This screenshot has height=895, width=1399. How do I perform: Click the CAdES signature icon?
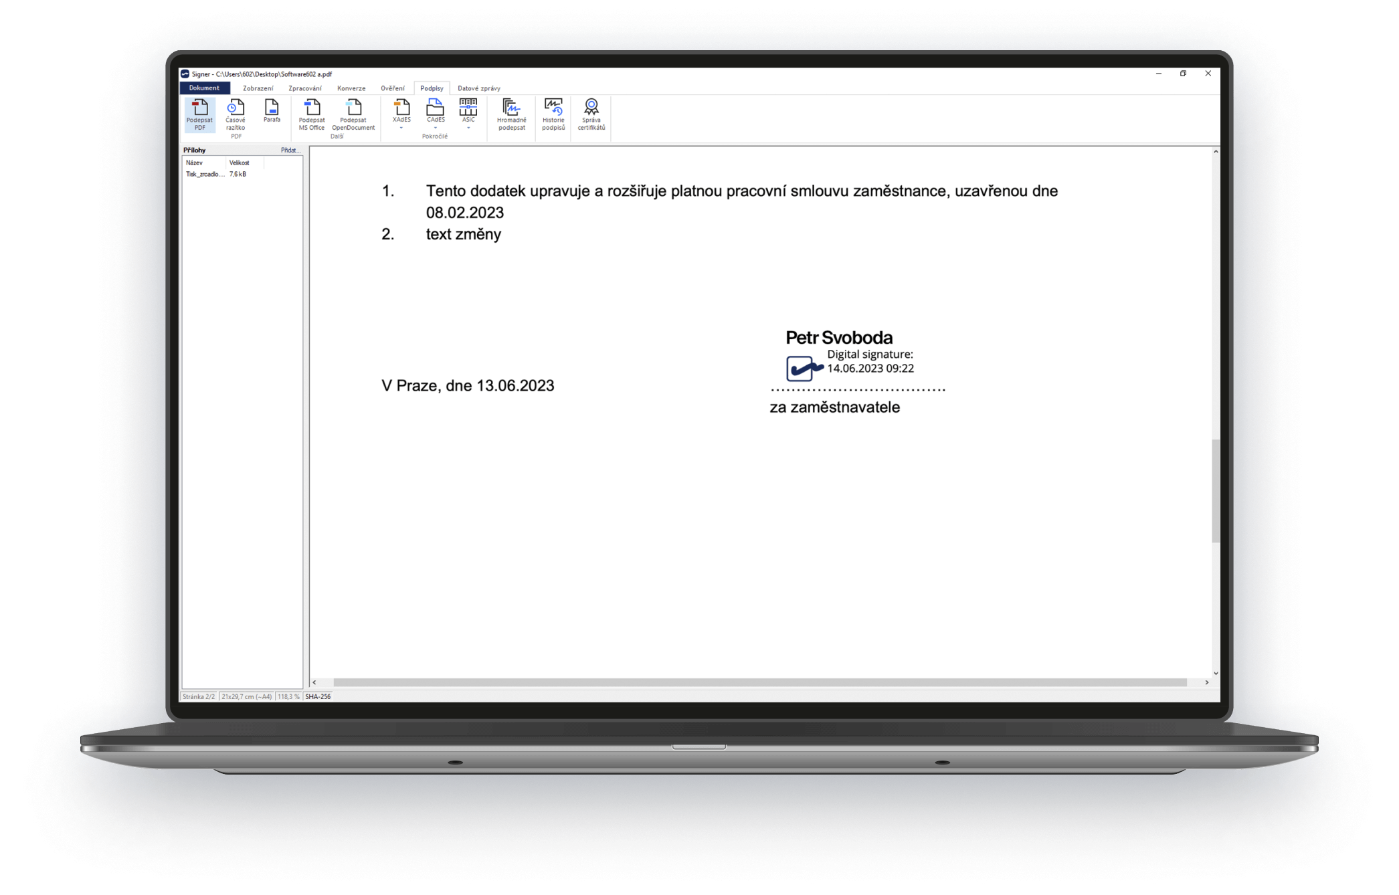(x=435, y=107)
